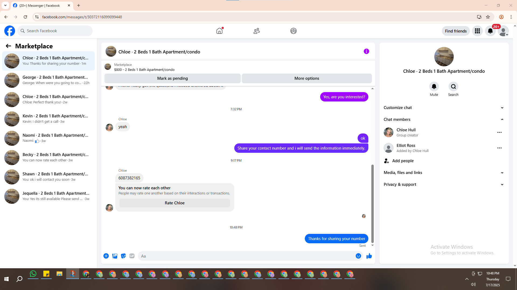
Task: Open File Explorer from the taskbar
Action: pos(60,274)
